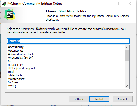Pick the Git folder entry

[x=10, y=61]
